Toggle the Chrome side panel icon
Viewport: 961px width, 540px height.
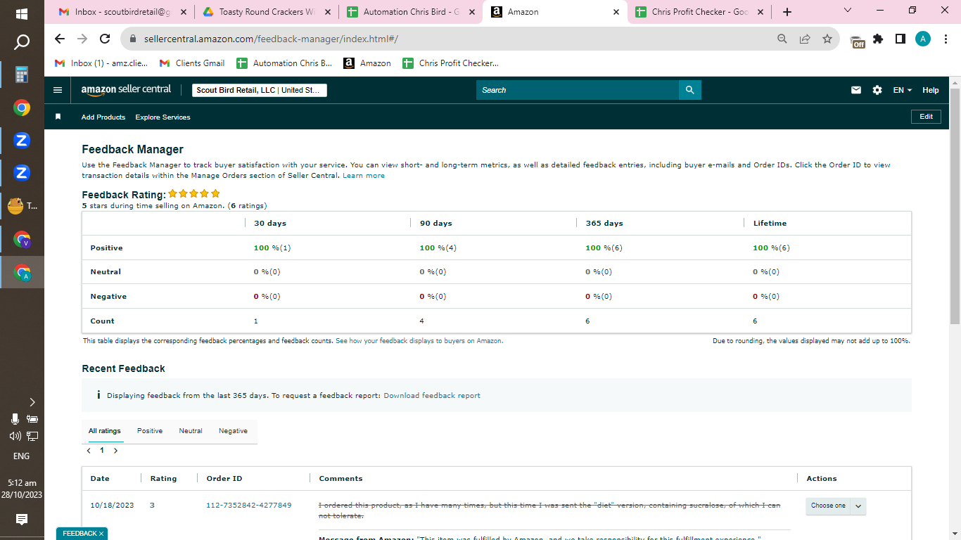pyautogui.click(x=900, y=39)
